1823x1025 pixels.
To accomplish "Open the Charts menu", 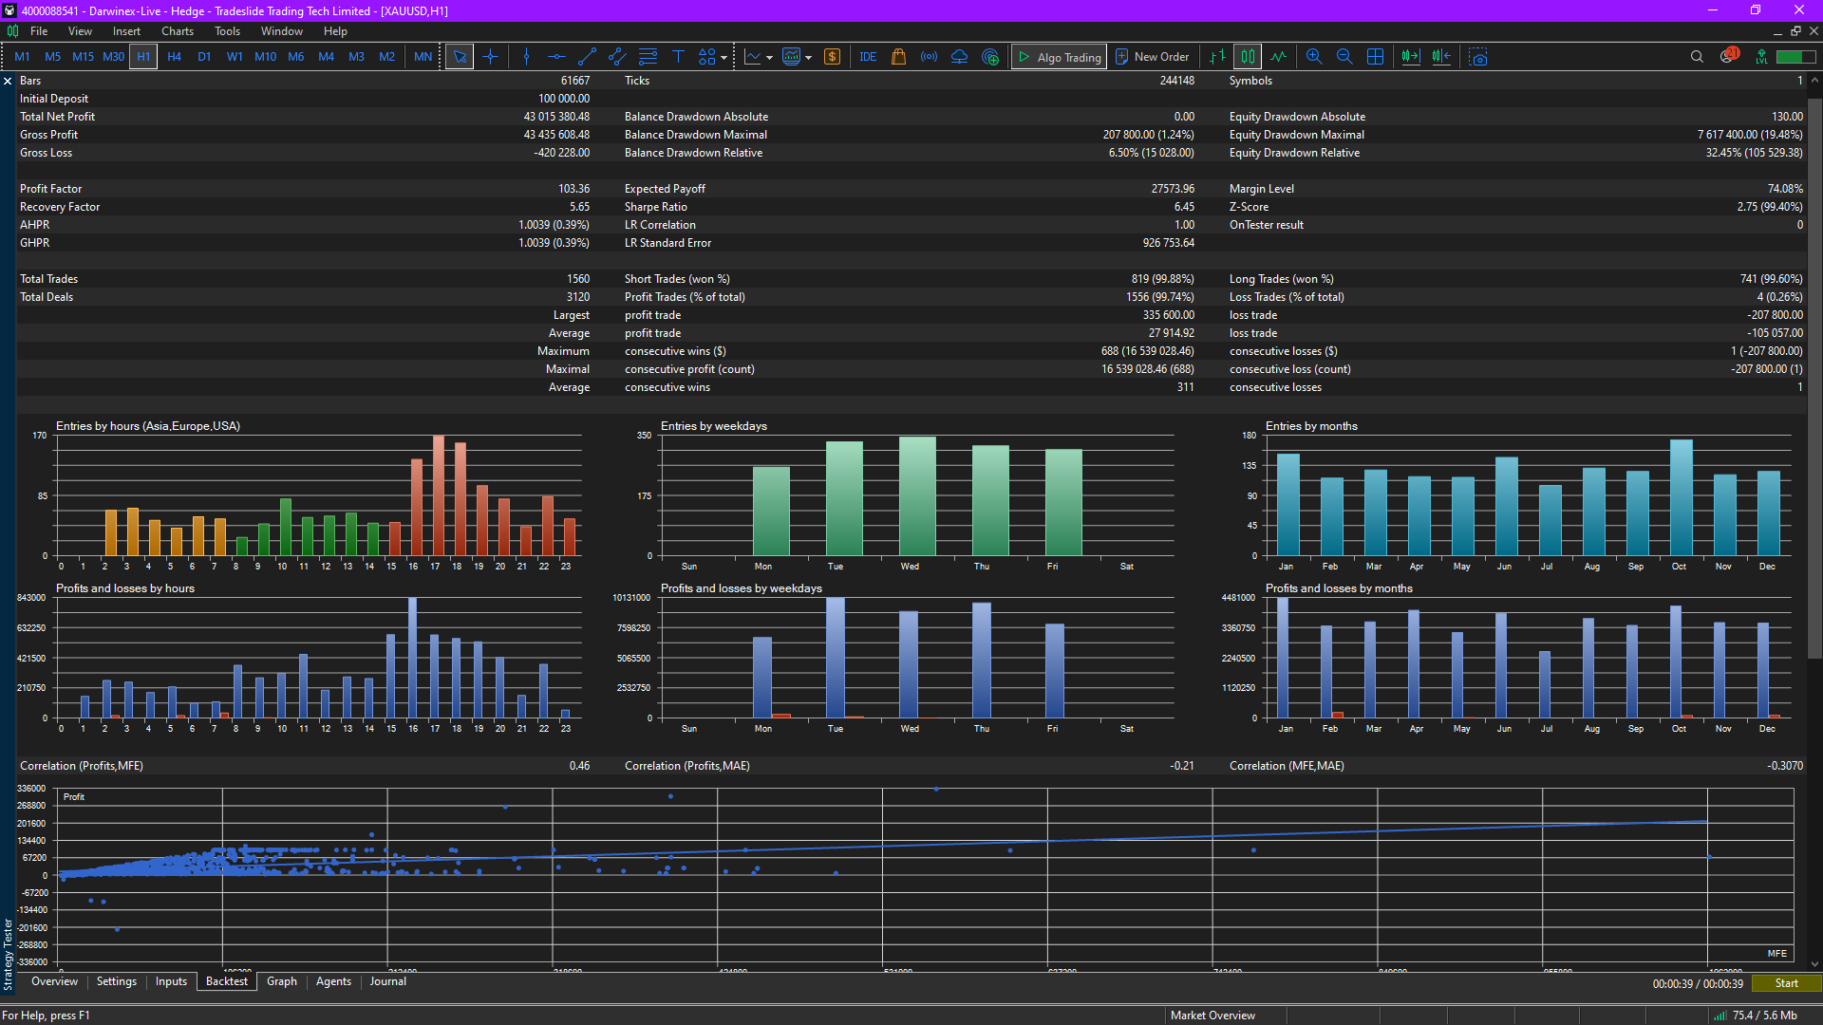I will (x=177, y=31).
